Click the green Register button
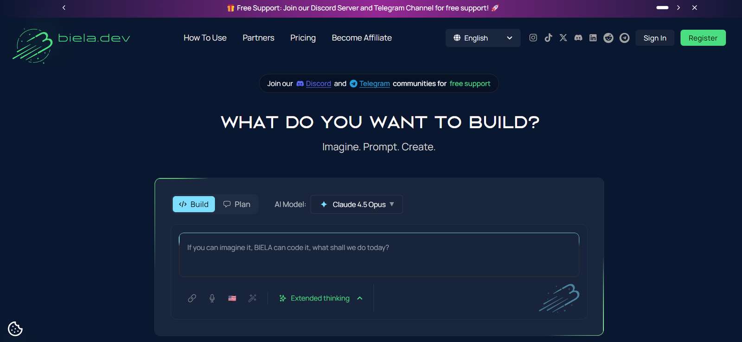742x342 pixels. (703, 38)
